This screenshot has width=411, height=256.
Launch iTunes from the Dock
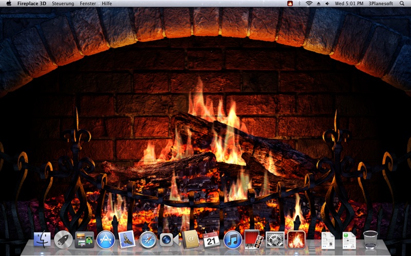233,240
